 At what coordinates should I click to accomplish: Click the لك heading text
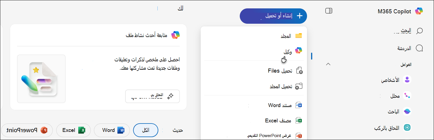(x=180, y=8)
